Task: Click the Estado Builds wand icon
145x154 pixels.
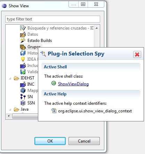Action: 23,41
